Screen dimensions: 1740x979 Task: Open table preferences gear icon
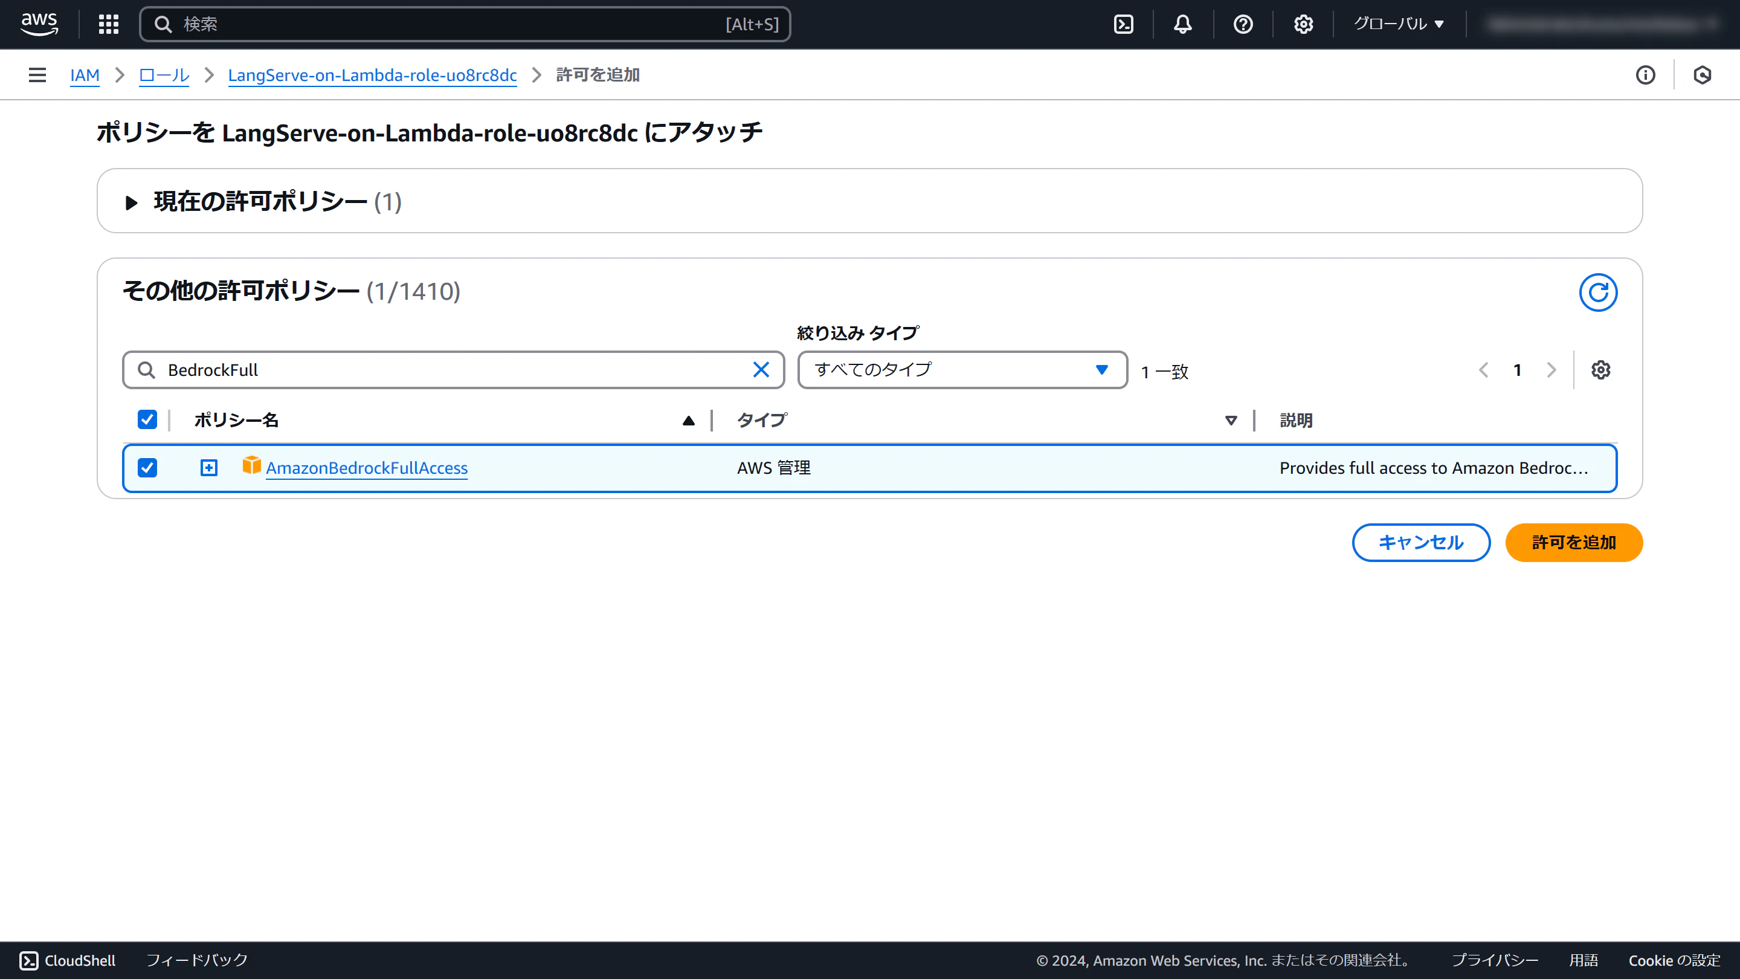point(1601,370)
